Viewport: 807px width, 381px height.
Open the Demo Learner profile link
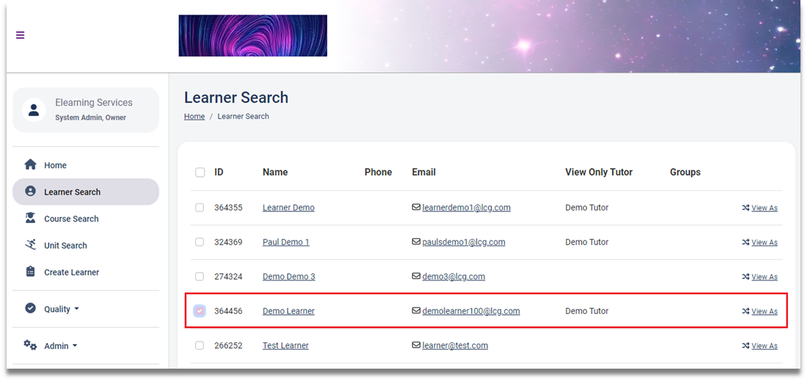(288, 311)
